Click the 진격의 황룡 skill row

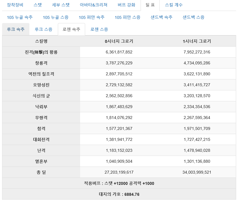point(119,52)
